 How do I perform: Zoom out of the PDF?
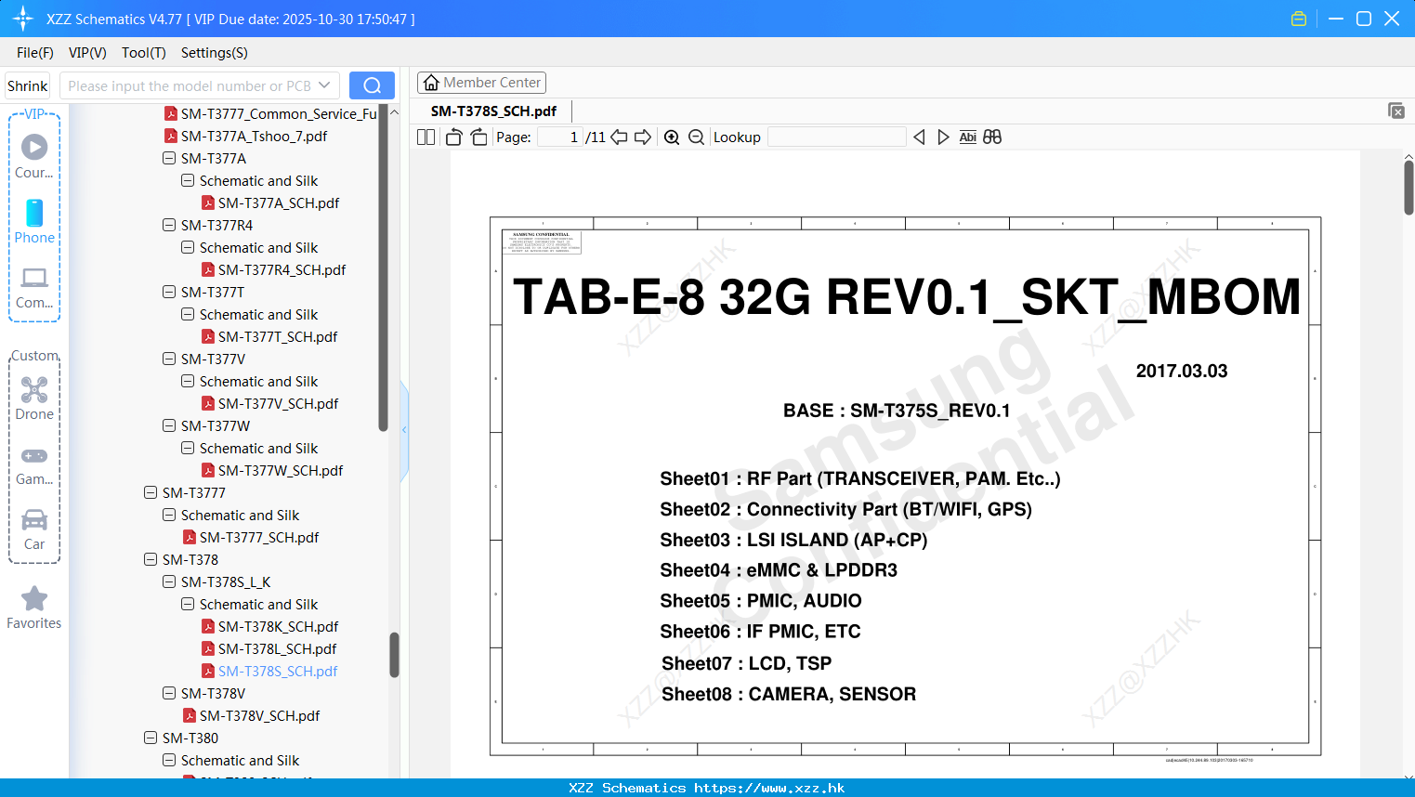pyautogui.click(x=696, y=137)
